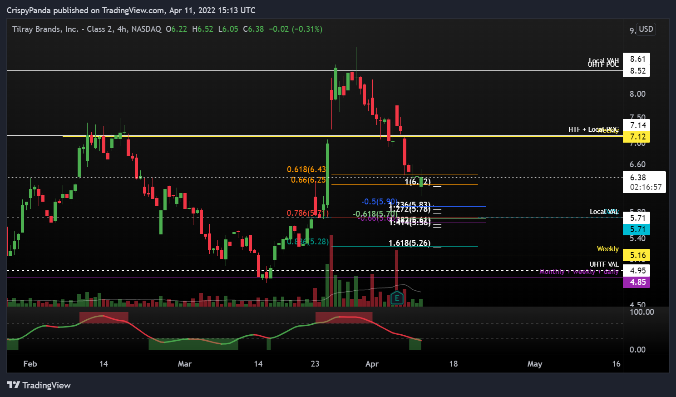
Task: Click the 0.66(6.25) orange Fibonacci label
Action: [308, 180]
